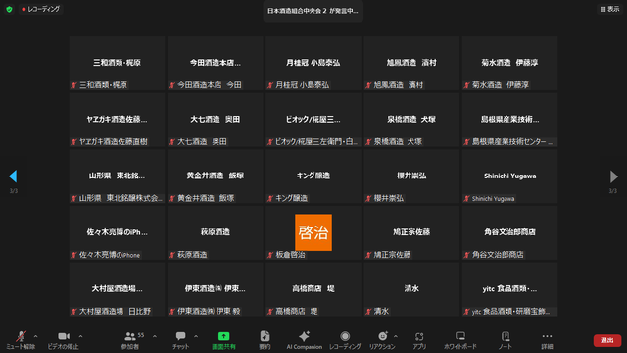The image size is (627, 353).
Task: Unmute microphone with the ミュート解除 icon
Action: point(21,336)
